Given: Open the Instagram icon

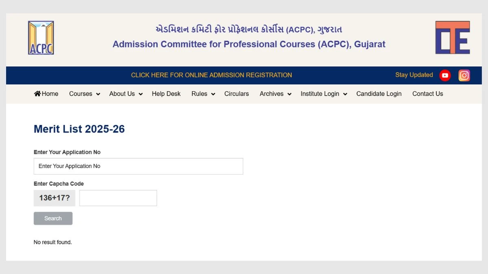Looking at the screenshot, I should point(464,75).
